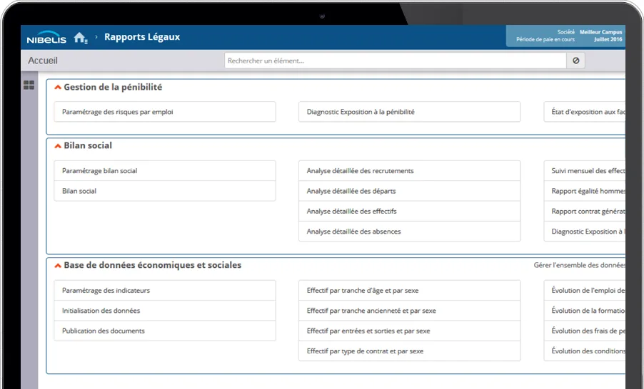Open the home icon in header
This screenshot has height=389, width=644.
click(81, 38)
